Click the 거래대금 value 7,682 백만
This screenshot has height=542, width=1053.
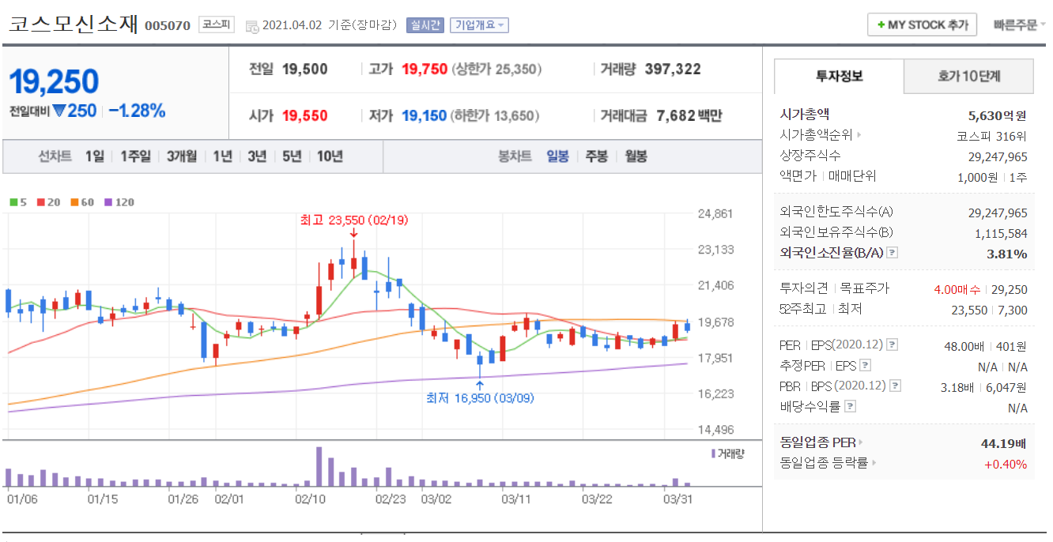click(x=689, y=116)
